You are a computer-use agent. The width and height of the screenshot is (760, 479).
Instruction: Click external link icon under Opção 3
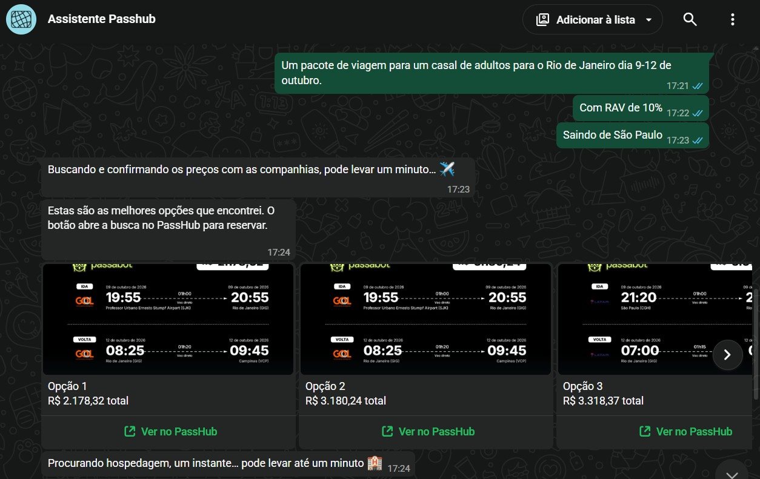[x=645, y=432]
